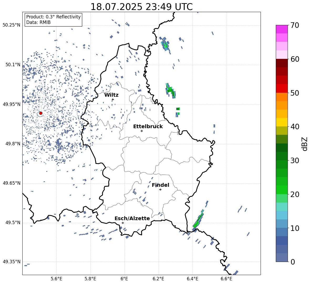This screenshot has height=284, width=311.
Task: Click the 50.1°N latitude label
Action: pos(13,65)
